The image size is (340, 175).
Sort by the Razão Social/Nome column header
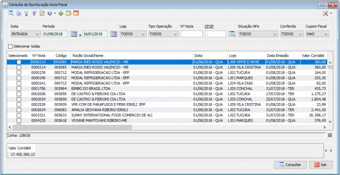coord(132,55)
